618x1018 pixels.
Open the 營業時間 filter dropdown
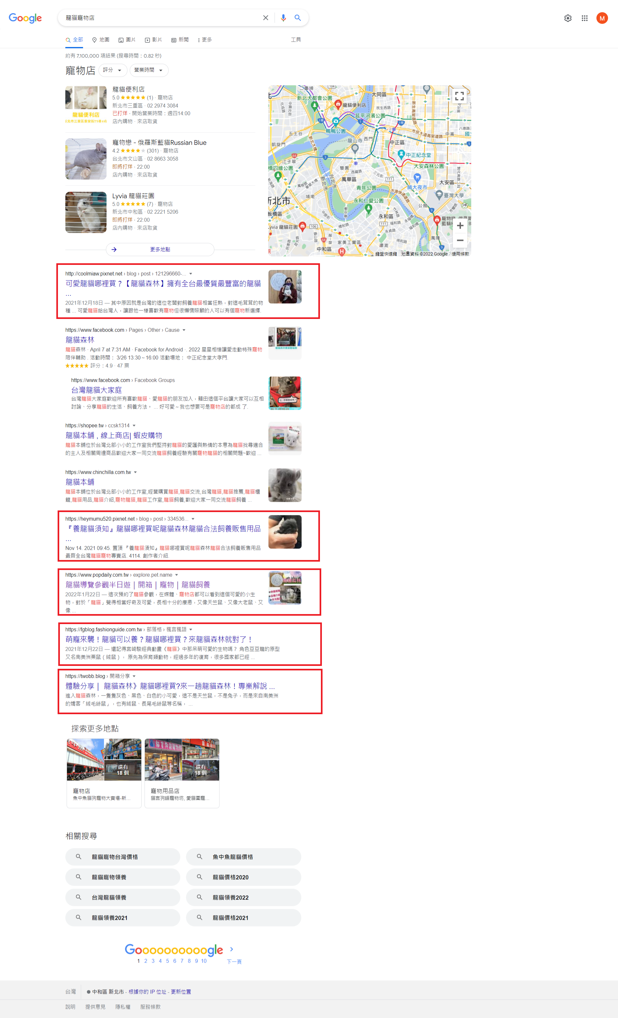click(149, 70)
